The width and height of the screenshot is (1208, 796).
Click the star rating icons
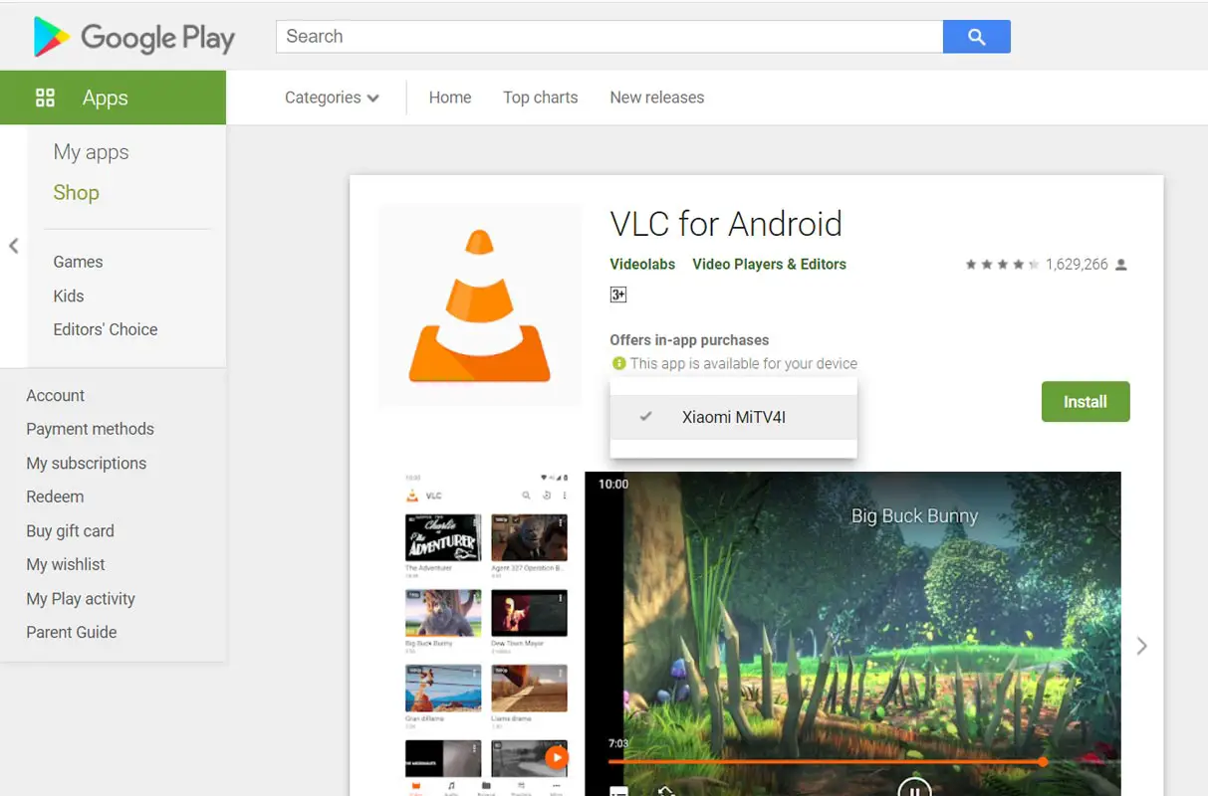tap(1003, 265)
